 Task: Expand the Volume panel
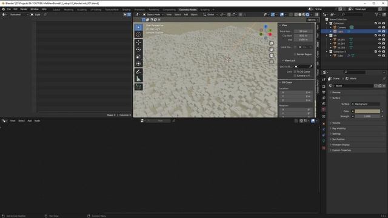point(336,123)
